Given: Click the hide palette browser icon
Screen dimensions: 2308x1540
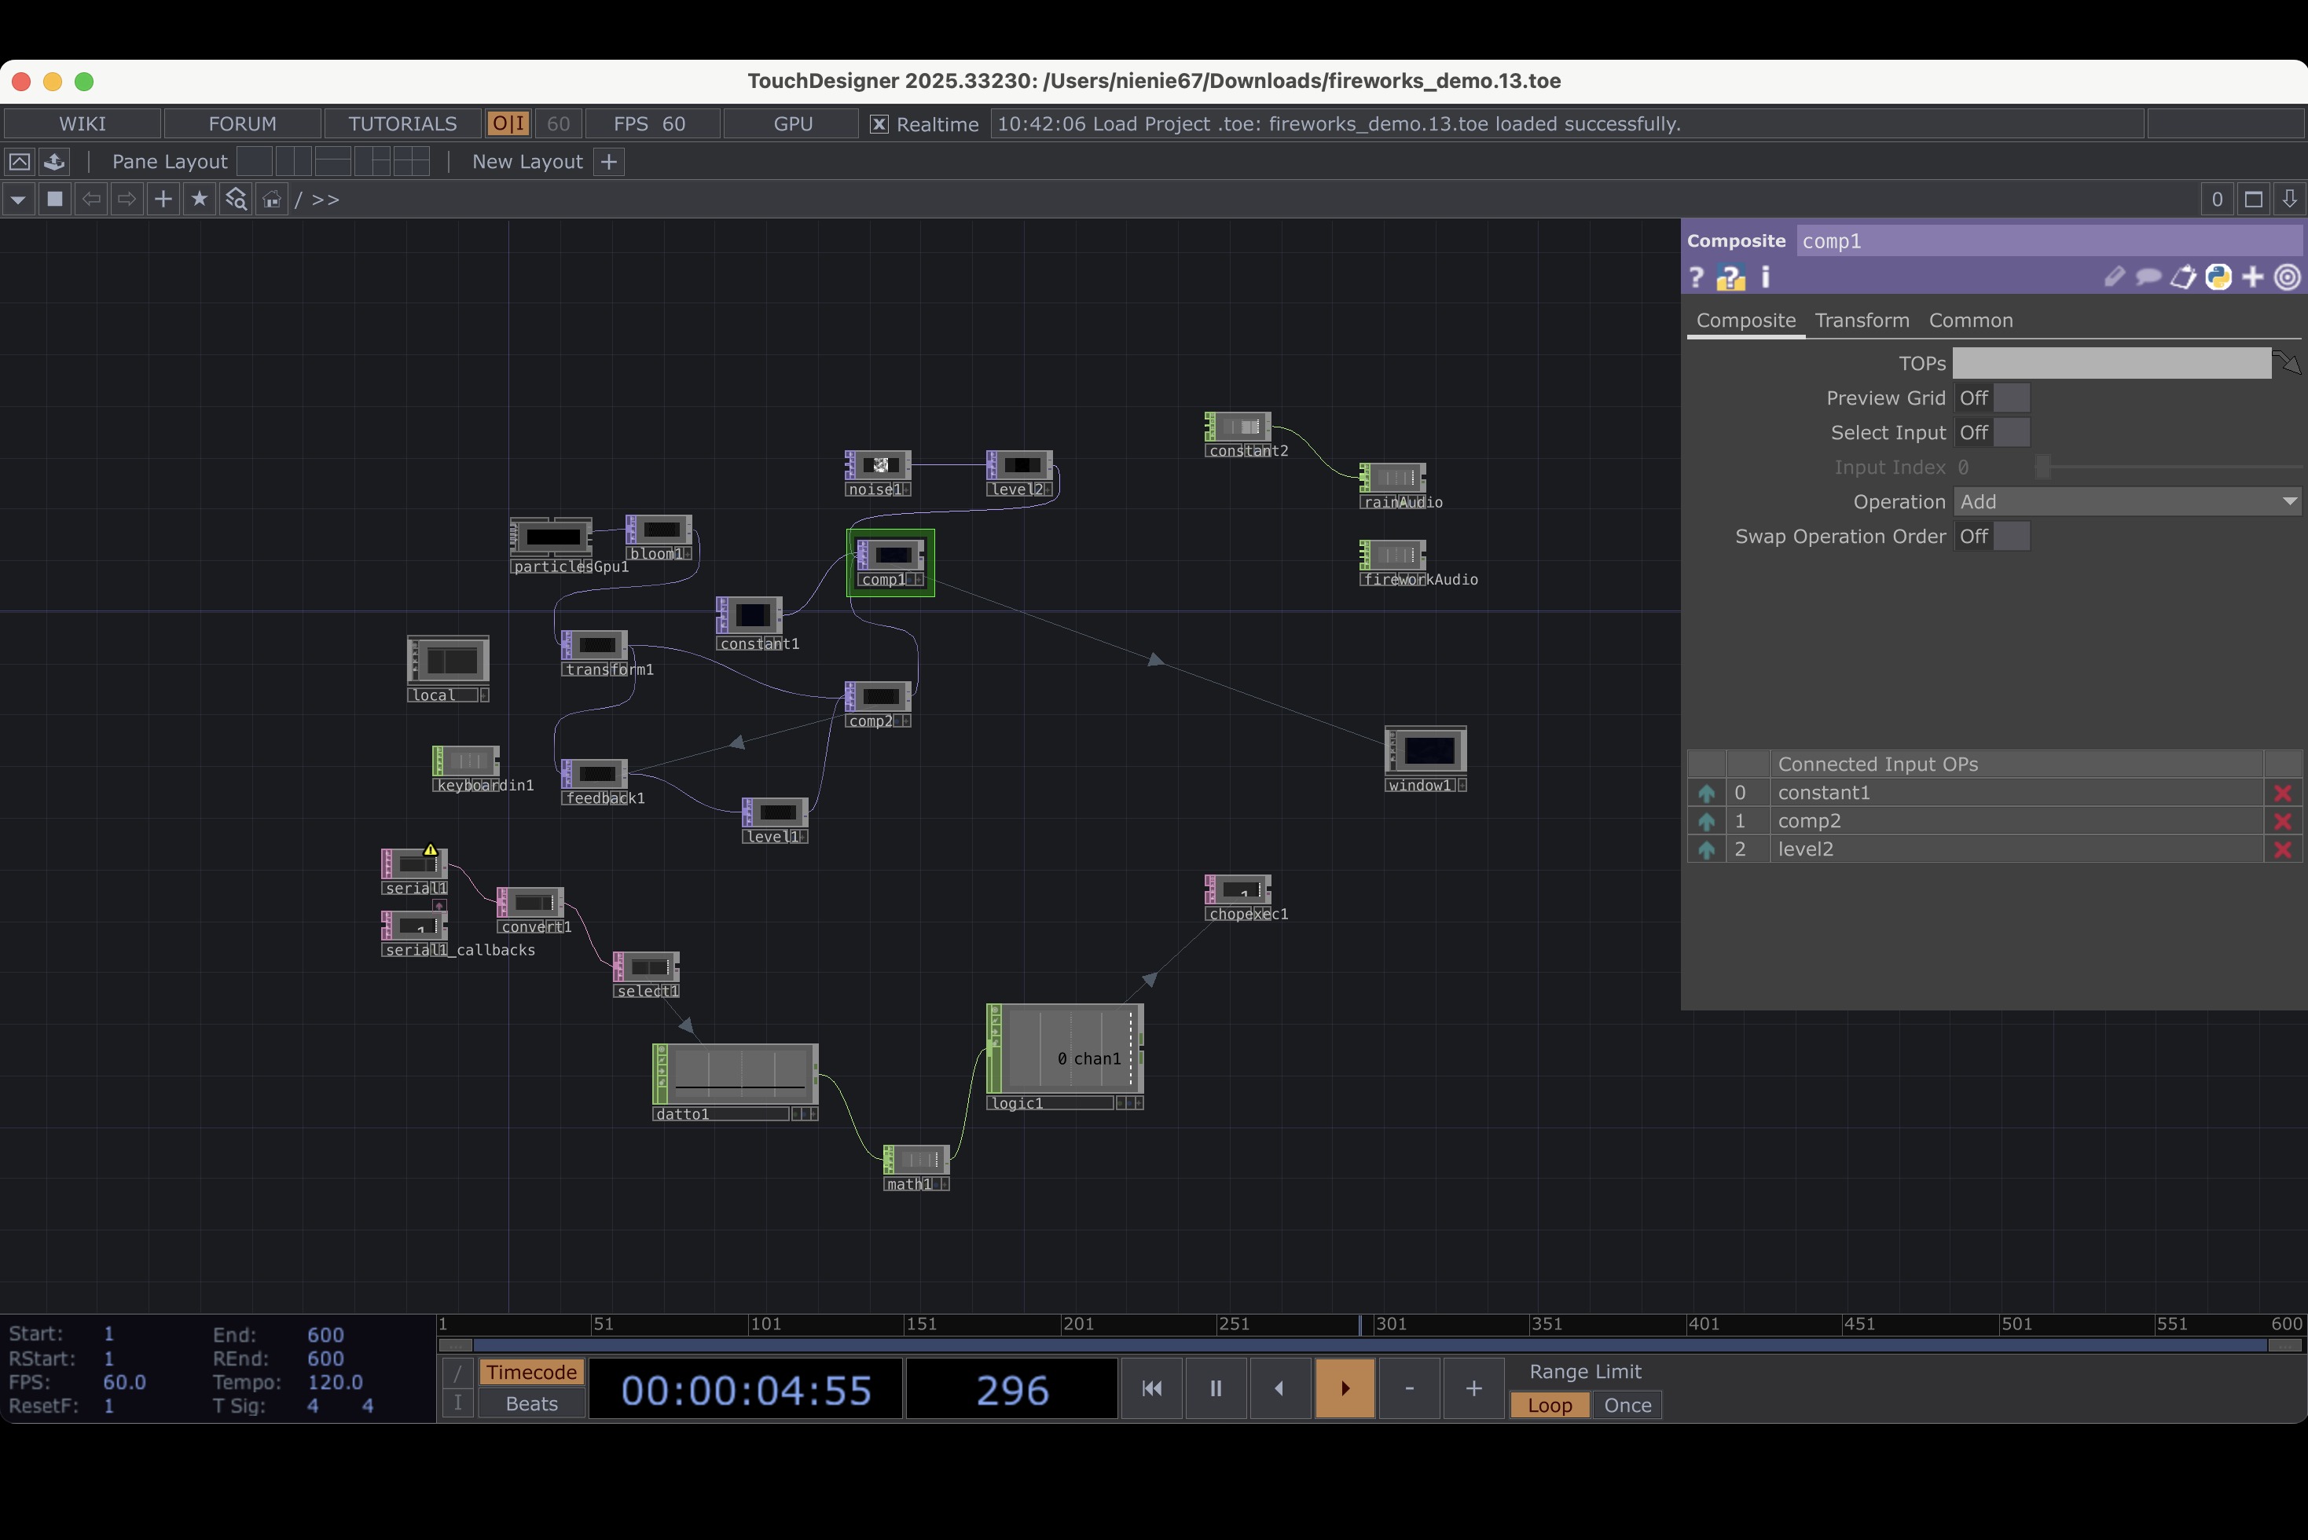Looking at the screenshot, I should 20,162.
